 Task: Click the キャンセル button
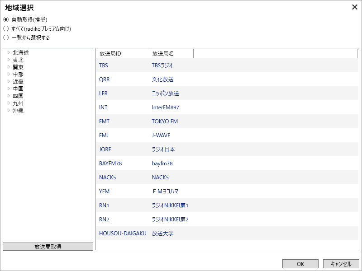click(x=341, y=264)
